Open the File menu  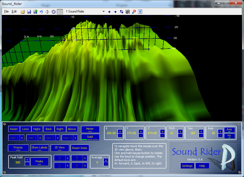6,12
